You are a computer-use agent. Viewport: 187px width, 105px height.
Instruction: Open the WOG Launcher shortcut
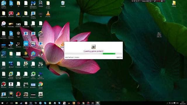coord(33,75)
